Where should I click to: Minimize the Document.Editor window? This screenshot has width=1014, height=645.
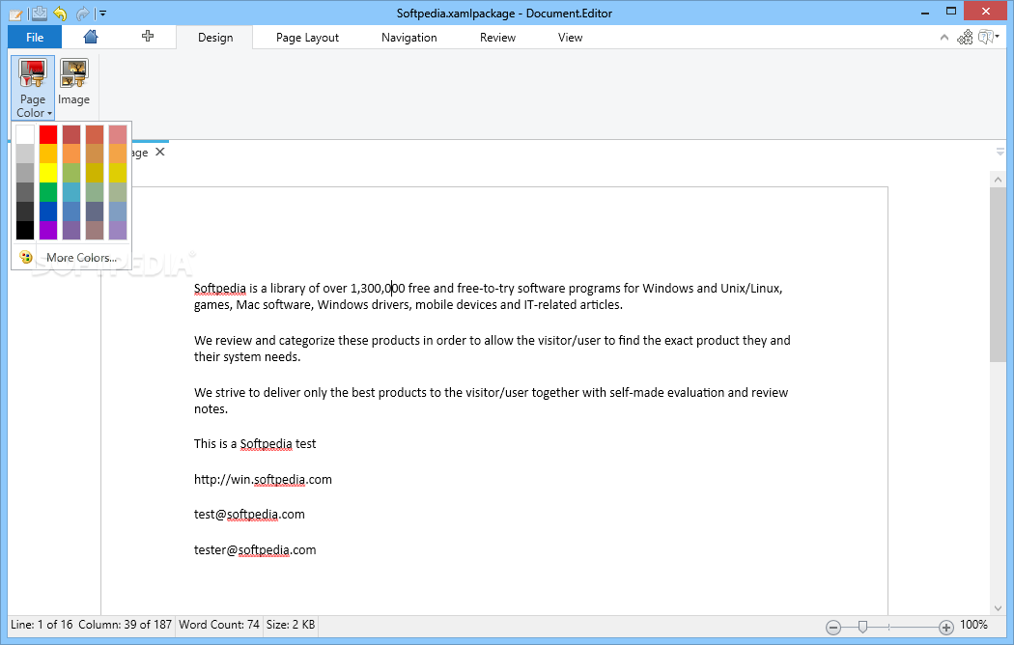click(x=925, y=12)
